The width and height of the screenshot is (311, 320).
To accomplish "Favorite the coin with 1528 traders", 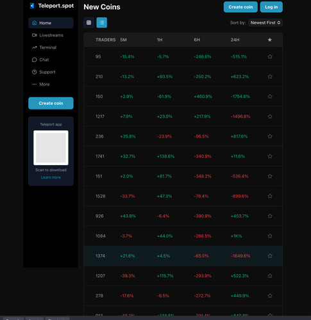I will click(x=270, y=196).
